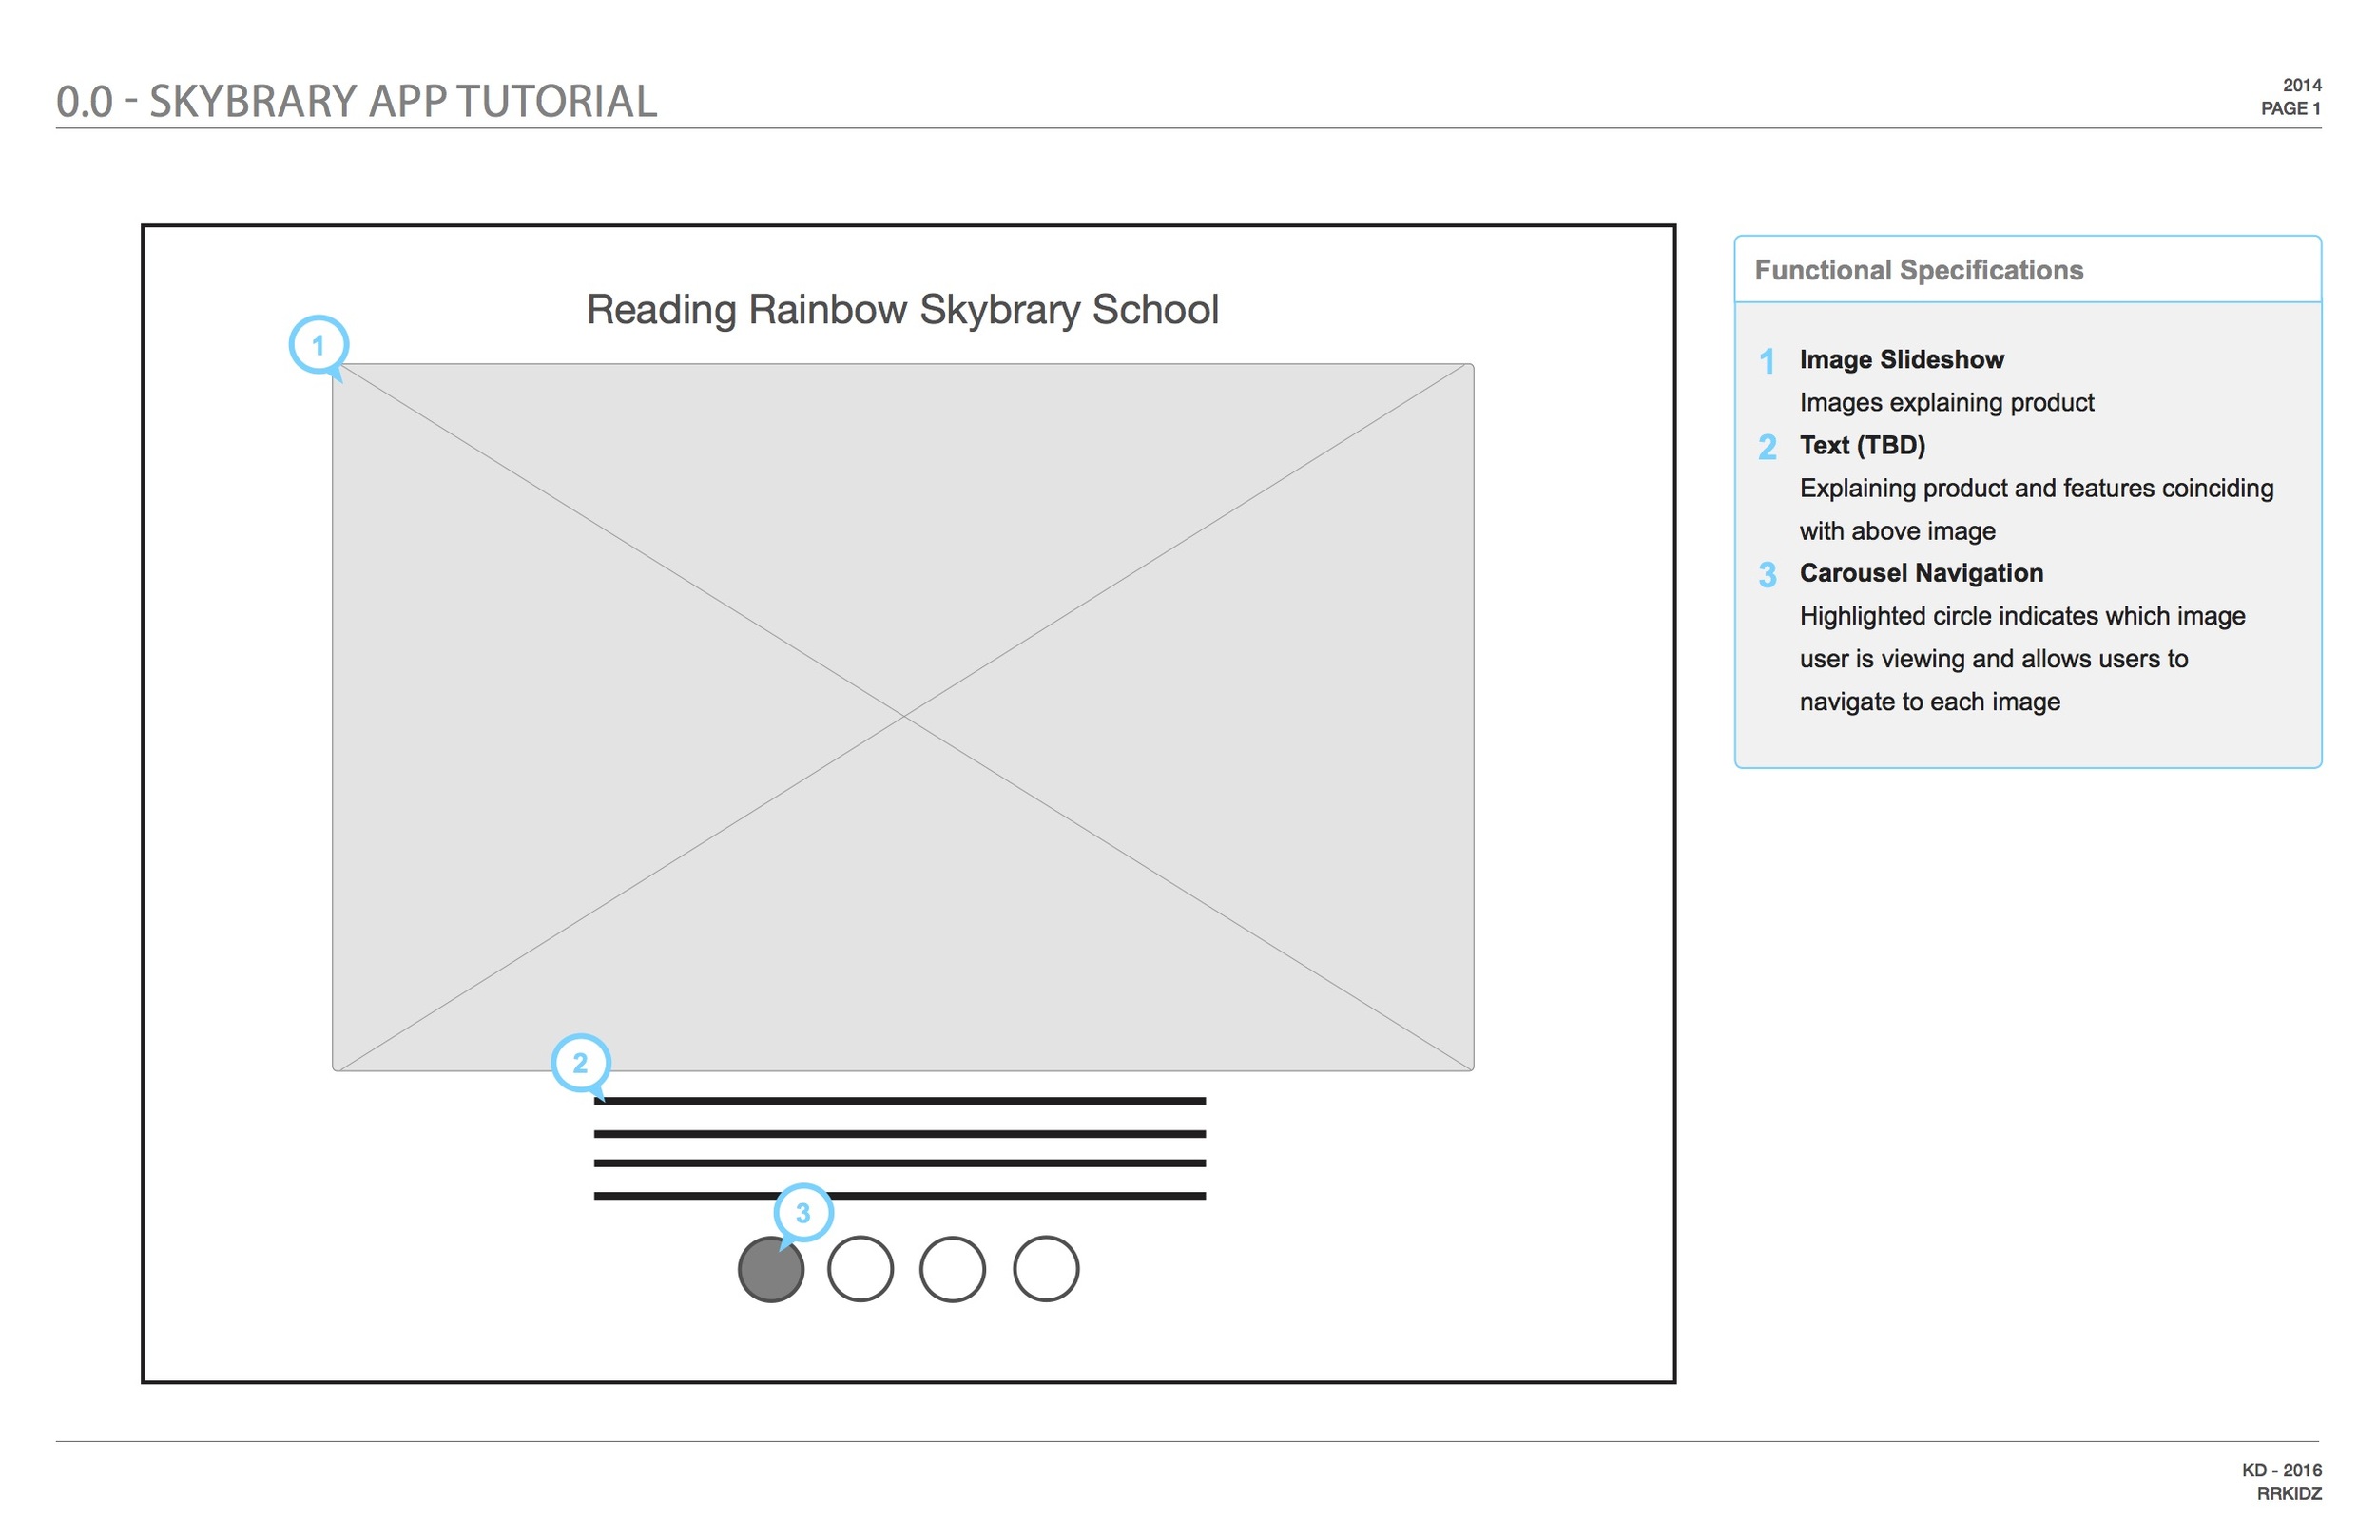2377x1538 pixels.
Task: Click the '0.0 - SKYBRARY APP TUTORIAL' header
Action: pos(357,101)
